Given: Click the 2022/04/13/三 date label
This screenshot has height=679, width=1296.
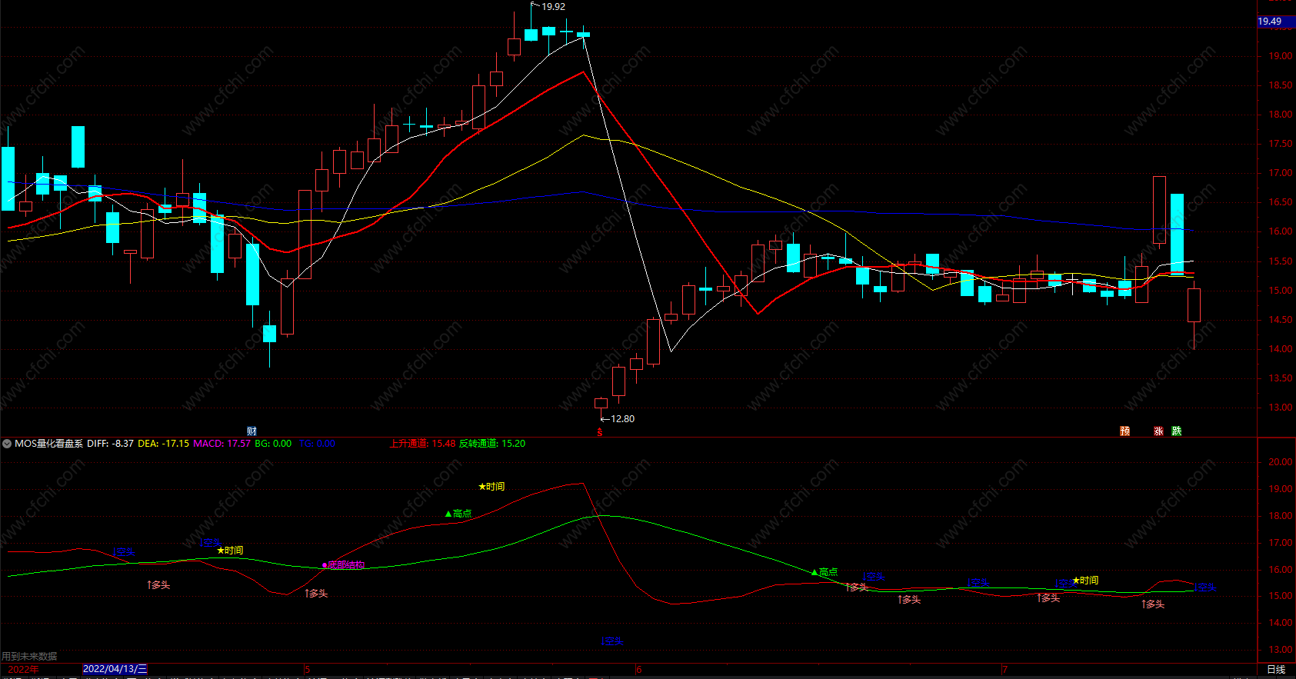Looking at the screenshot, I should click(x=115, y=669).
